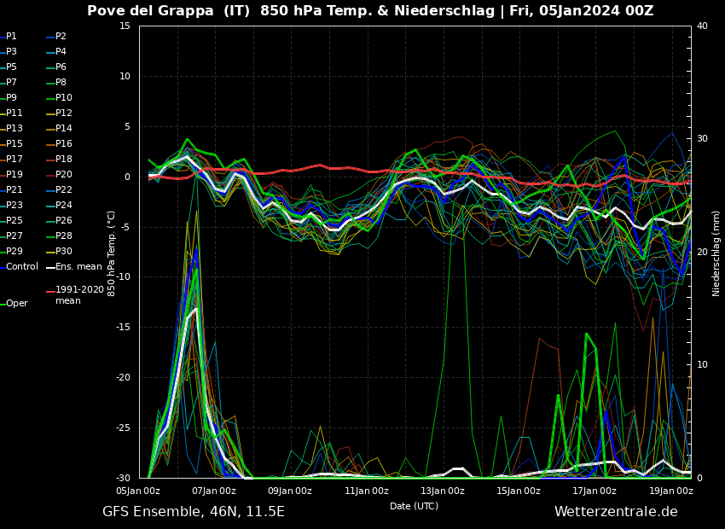Screen dimensions: 725x529
Task: Click the "13Jan 00z" date label
Action: (443, 491)
